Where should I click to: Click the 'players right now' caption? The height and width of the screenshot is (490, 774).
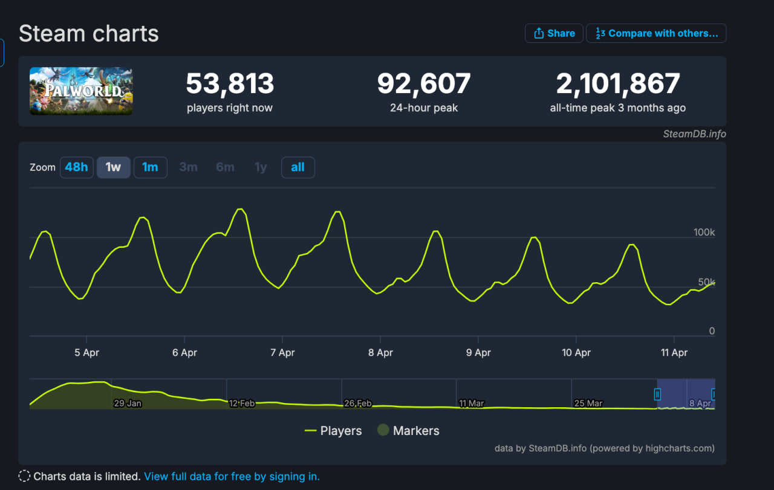click(x=230, y=108)
